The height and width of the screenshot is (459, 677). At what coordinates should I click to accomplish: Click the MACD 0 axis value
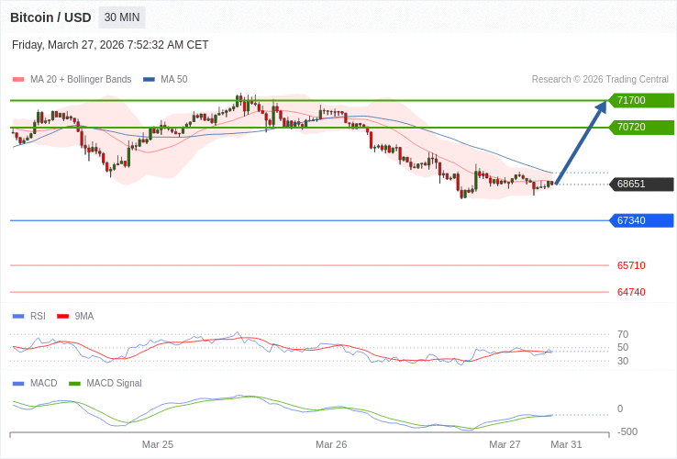pyautogui.click(x=620, y=409)
